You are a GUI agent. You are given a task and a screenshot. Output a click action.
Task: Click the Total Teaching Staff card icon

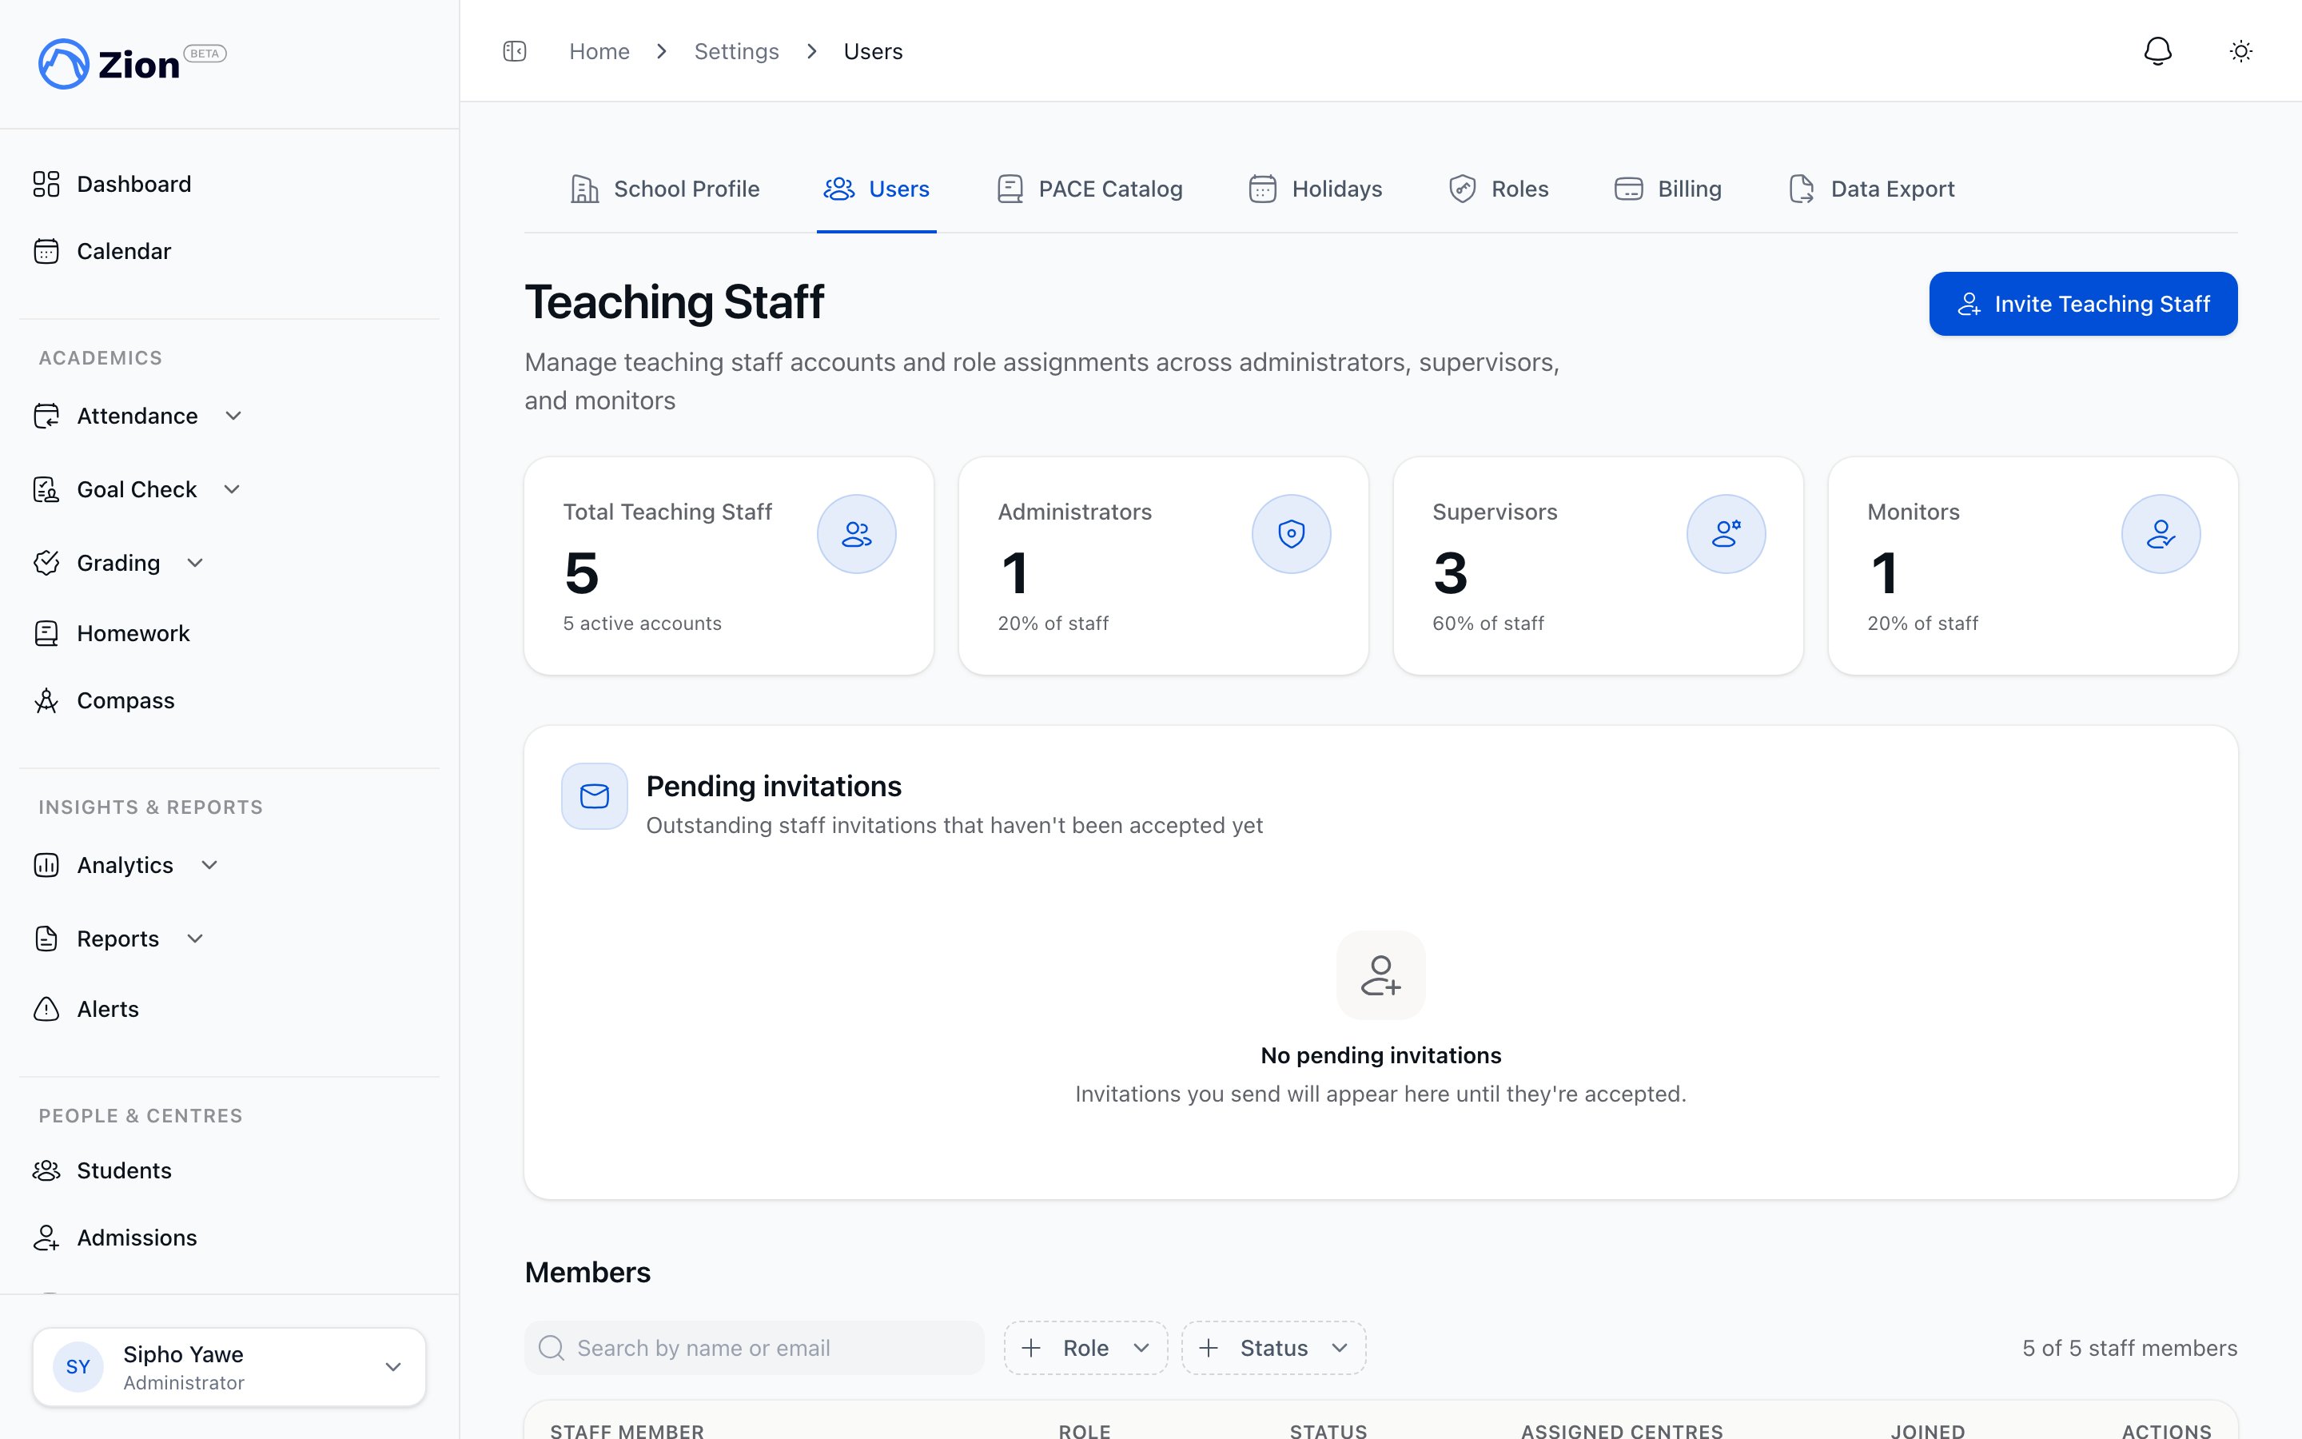coord(856,534)
